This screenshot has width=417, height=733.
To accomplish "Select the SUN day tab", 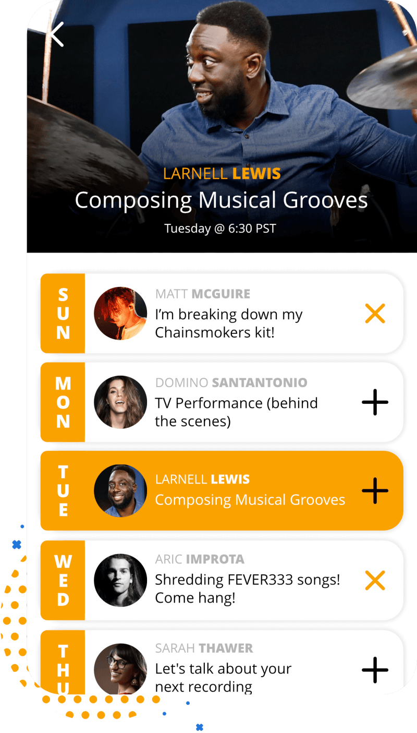I will 63,314.
